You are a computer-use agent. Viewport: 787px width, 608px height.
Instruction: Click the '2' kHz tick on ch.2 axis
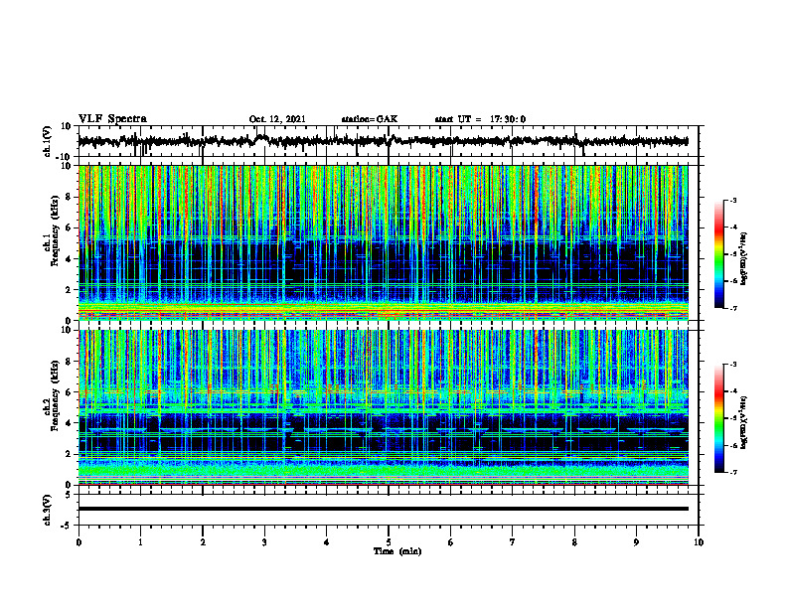70,454
